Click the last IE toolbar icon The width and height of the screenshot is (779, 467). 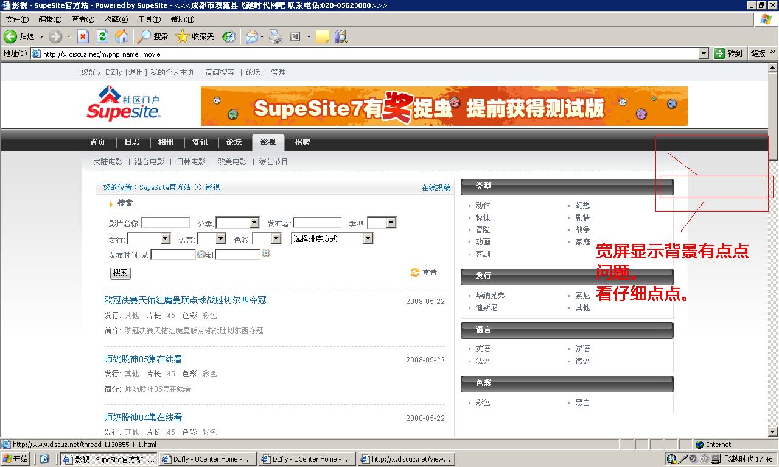coord(341,36)
